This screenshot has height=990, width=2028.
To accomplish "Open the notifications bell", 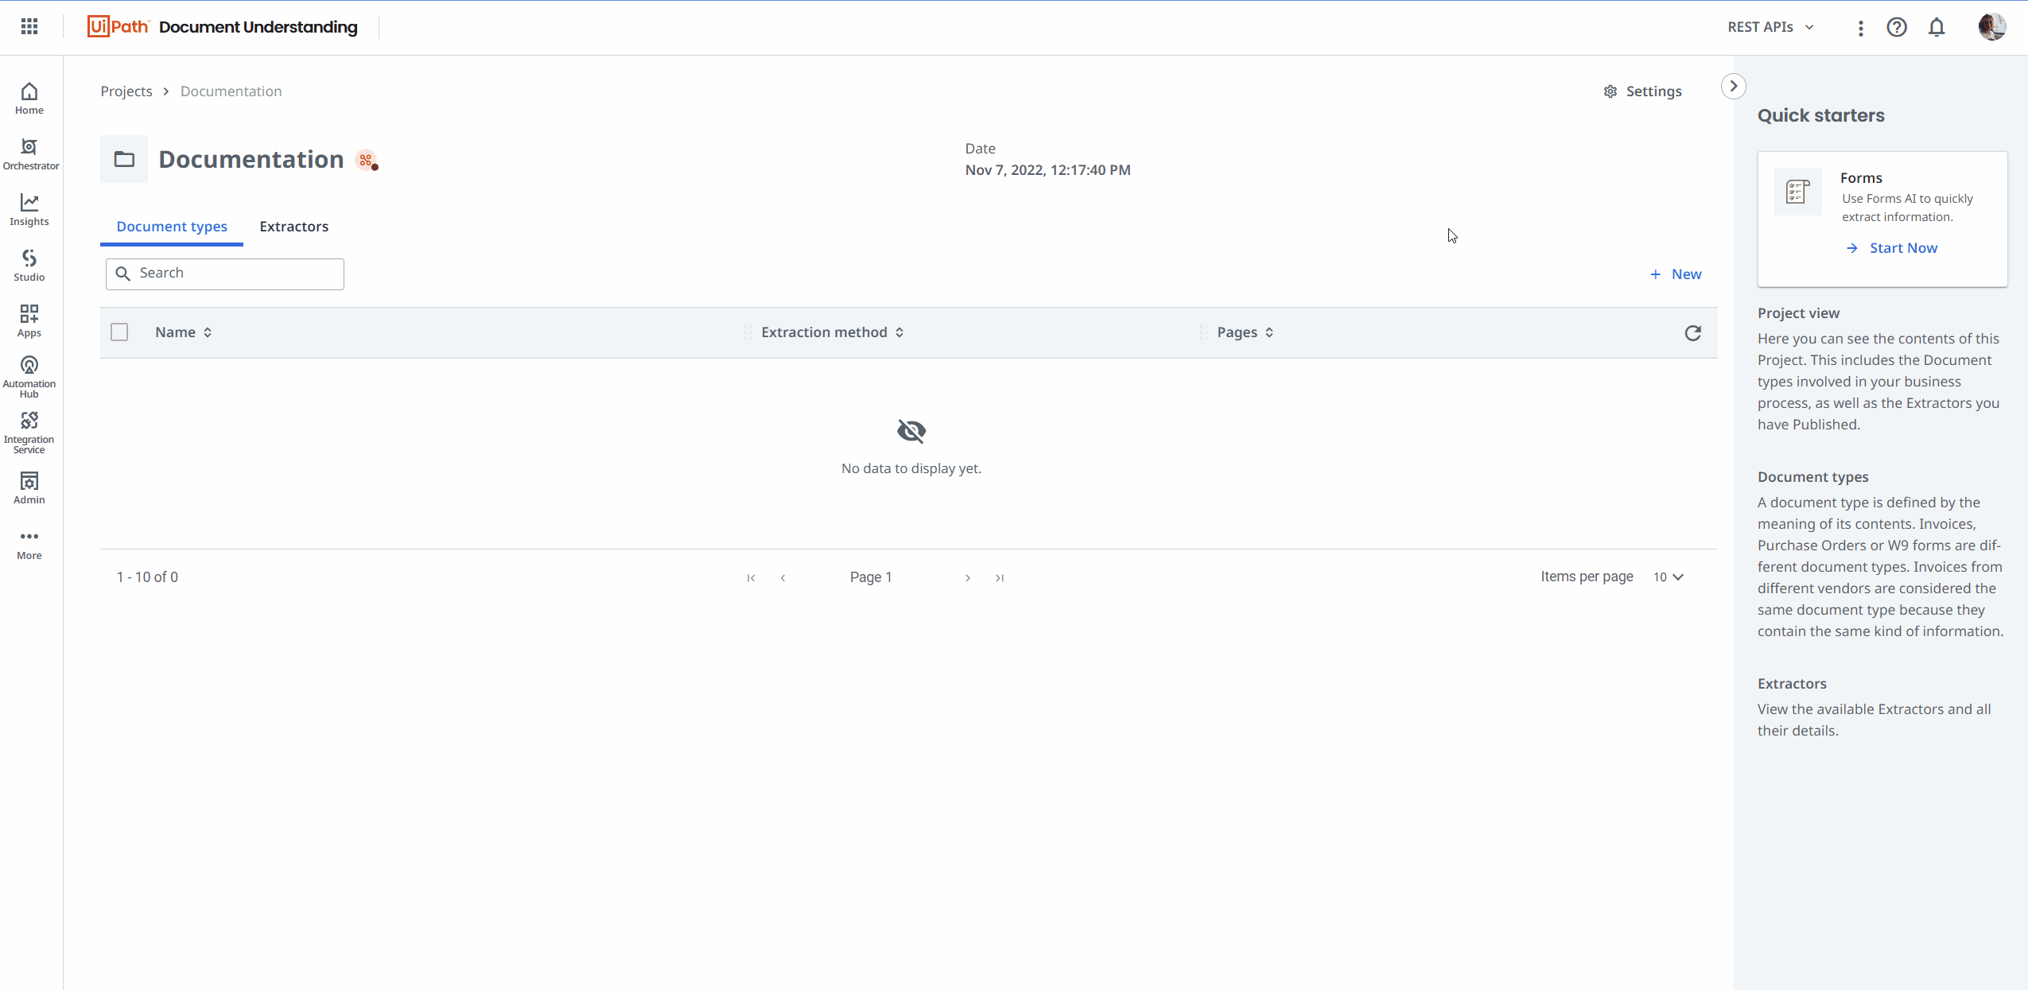I will click(x=1937, y=27).
